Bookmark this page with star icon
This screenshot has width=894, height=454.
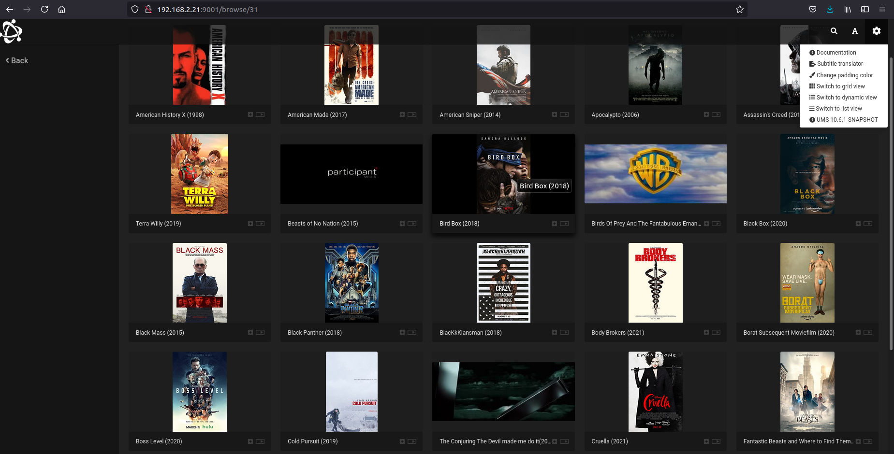(x=739, y=9)
